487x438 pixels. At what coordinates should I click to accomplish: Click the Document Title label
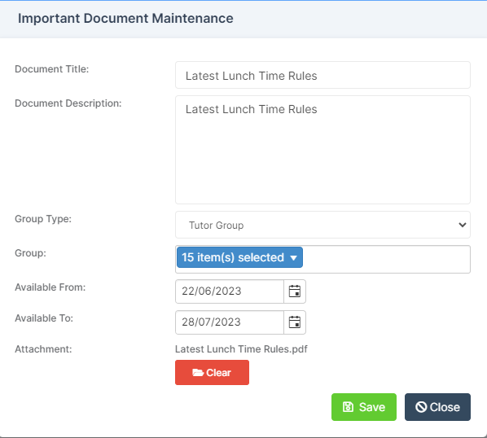coord(52,69)
